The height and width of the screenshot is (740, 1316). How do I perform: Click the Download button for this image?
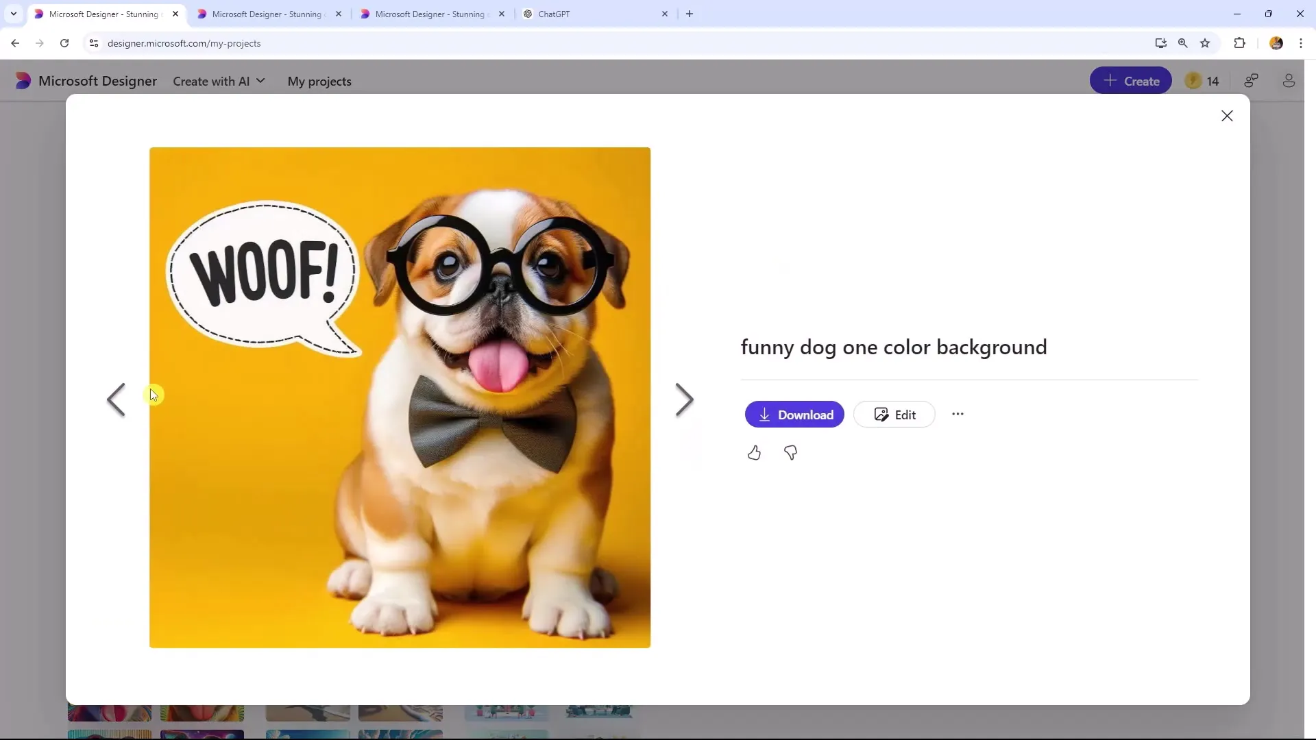click(794, 414)
